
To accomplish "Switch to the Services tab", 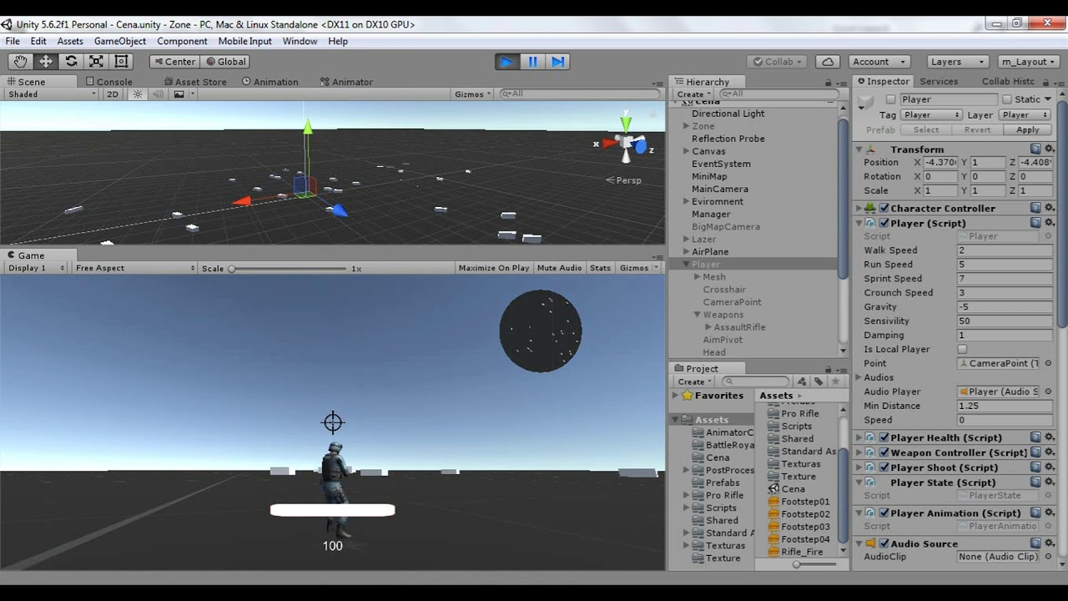I will tap(939, 81).
